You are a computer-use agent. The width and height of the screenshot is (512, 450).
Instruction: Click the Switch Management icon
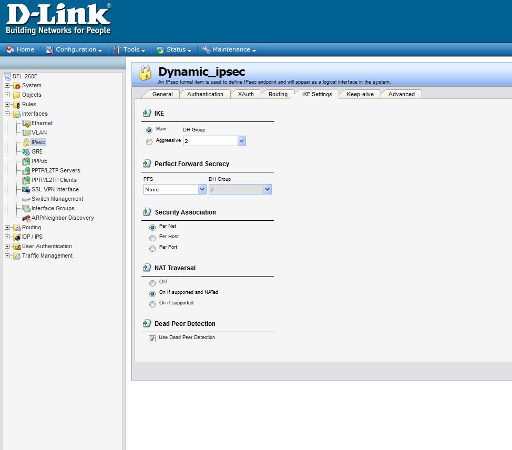point(26,199)
